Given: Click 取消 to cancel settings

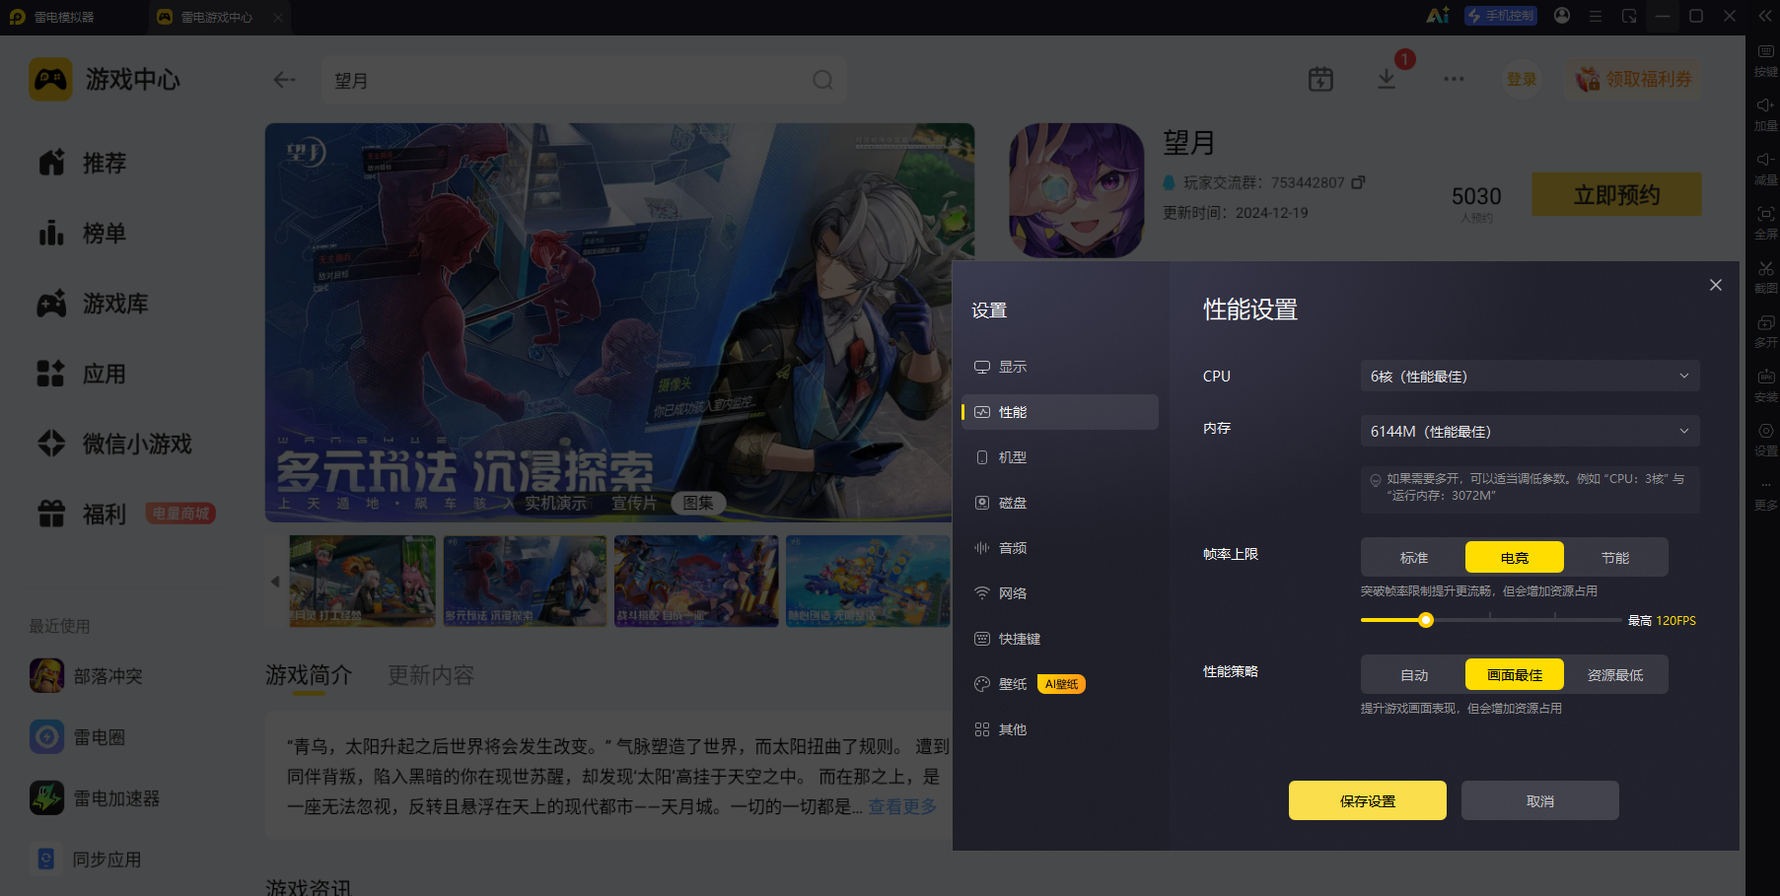Looking at the screenshot, I should pos(1540,800).
